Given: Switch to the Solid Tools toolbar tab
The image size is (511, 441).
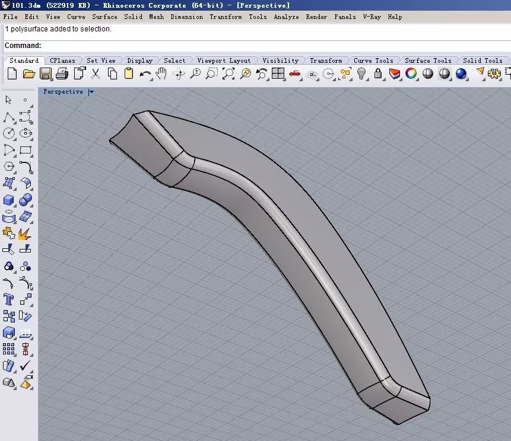Looking at the screenshot, I should (483, 60).
